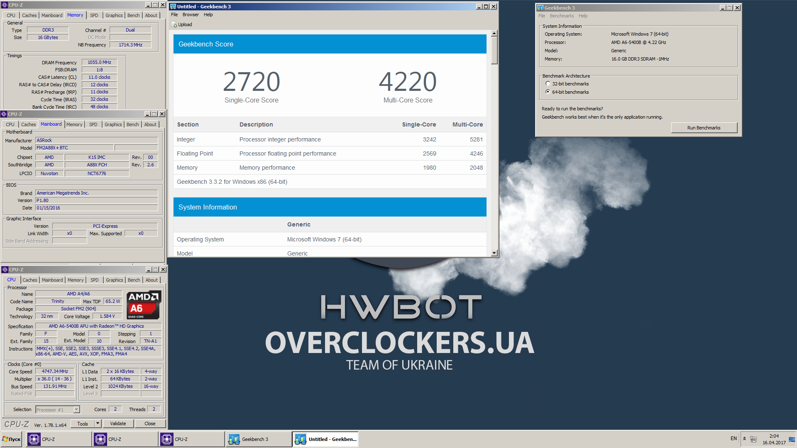Click the BIOS date 01/15/2016 field
The image size is (797, 448).
tap(96, 208)
